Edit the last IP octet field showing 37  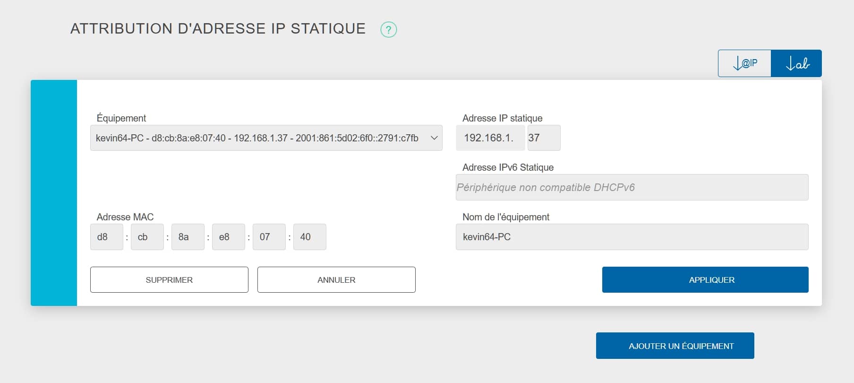[544, 138]
